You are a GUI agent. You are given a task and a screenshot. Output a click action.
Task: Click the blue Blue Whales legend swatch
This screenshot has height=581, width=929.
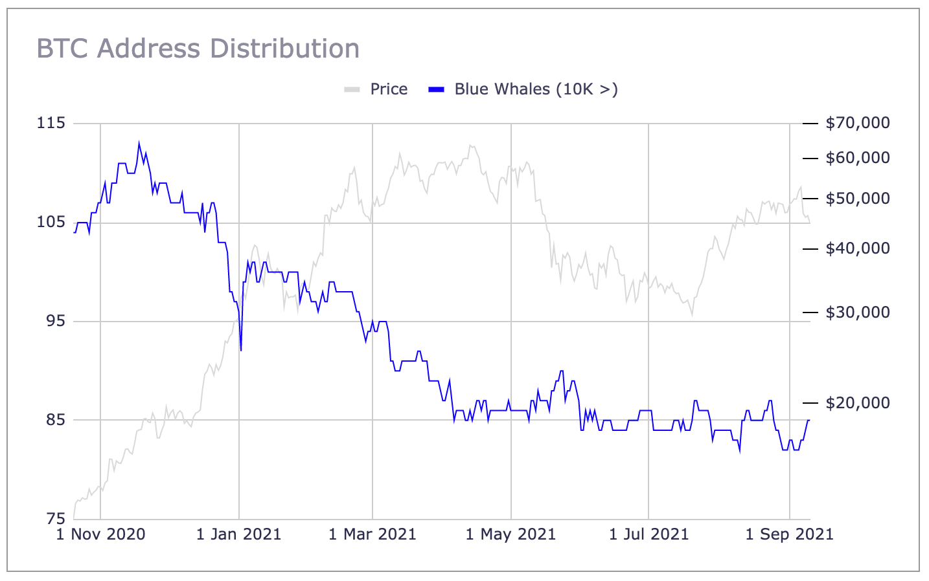coord(436,89)
